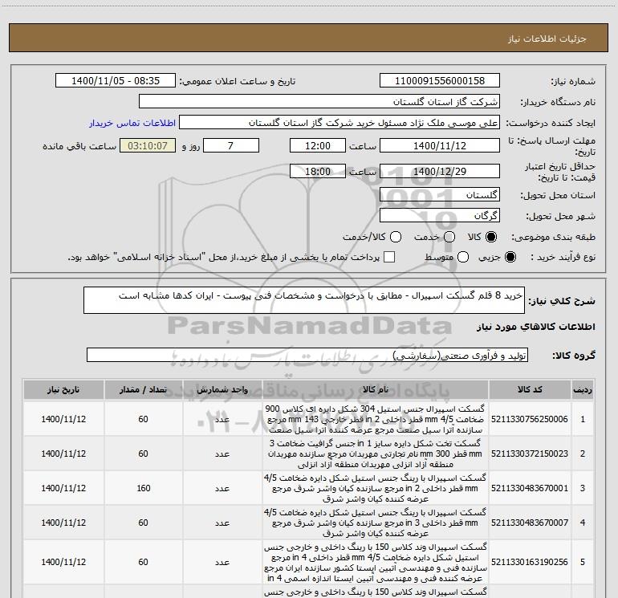Click the delivery city field گرگان
Screen dimensions: 618x598
440,216
